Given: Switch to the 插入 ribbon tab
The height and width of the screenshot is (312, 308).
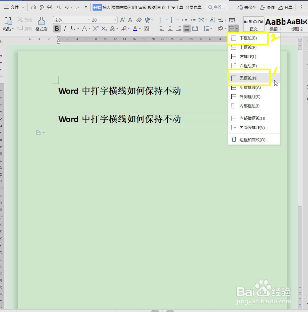Looking at the screenshot, I should [106, 7].
